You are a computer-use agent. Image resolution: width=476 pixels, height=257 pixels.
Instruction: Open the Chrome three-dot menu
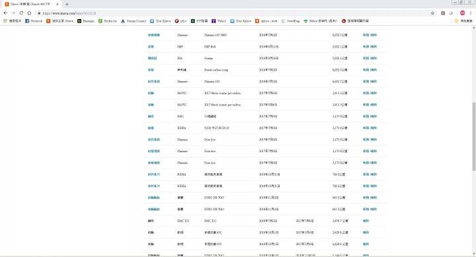coord(471,13)
